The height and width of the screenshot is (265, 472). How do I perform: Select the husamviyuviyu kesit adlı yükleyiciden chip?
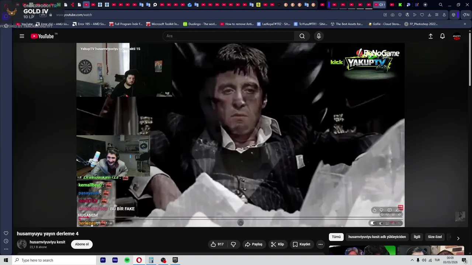(x=377, y=237)
